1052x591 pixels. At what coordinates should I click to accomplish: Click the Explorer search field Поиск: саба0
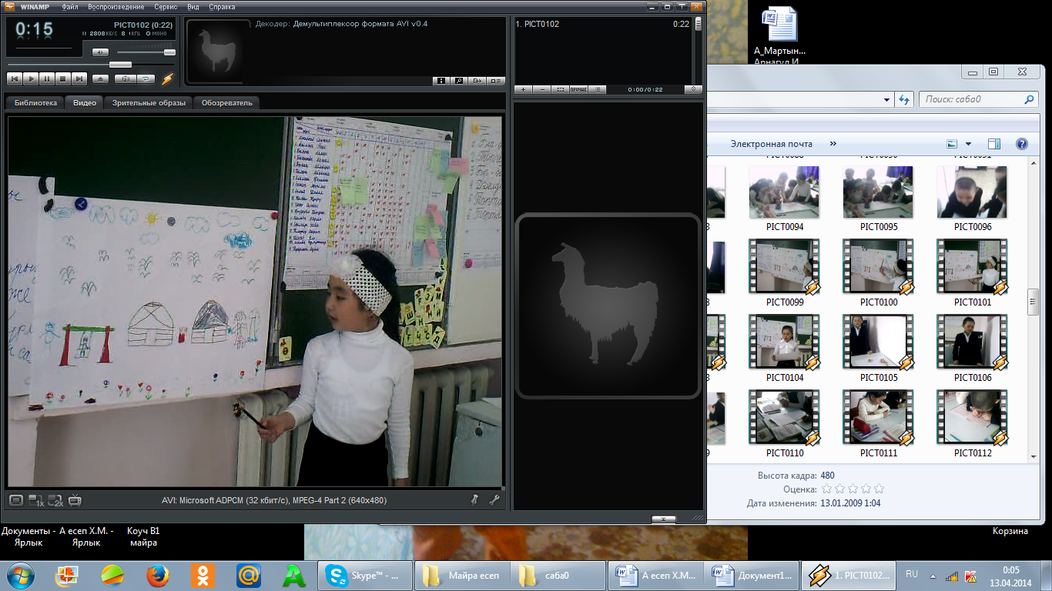[x=980, y=99]
